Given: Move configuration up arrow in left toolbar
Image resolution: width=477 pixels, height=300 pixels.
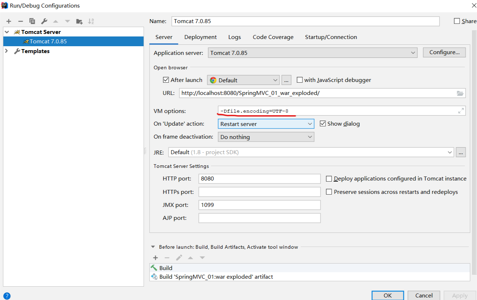Looking at the screenshot, I should [x=56, y=21].
